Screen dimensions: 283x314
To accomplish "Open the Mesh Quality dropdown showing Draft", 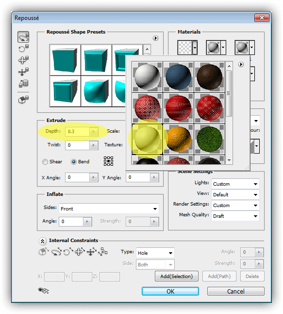I will pyautogui.click(x=235, y=216).
